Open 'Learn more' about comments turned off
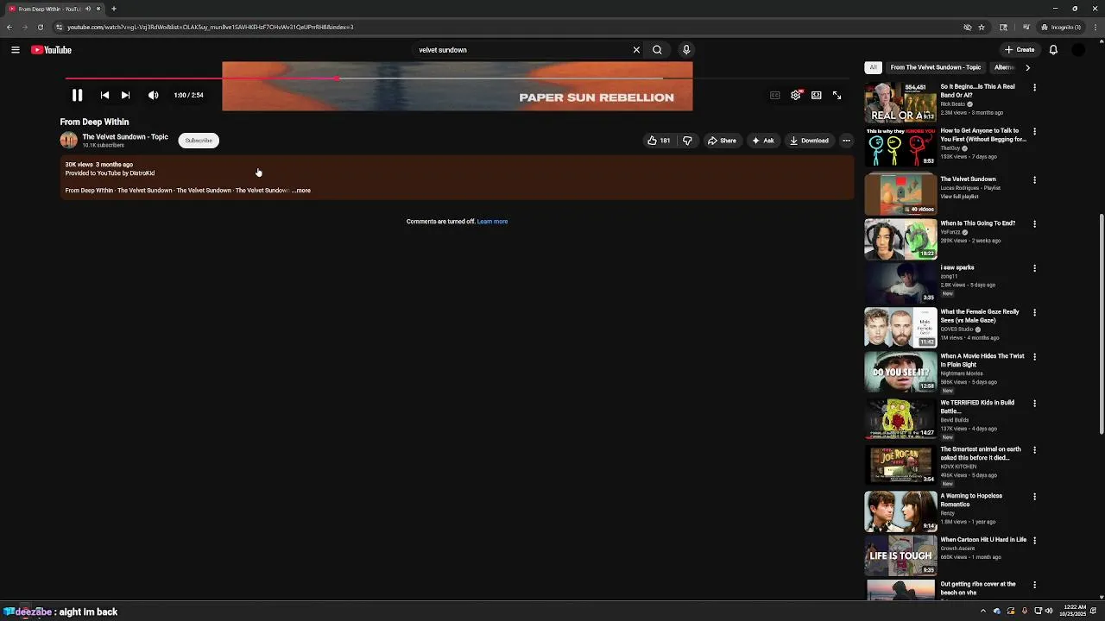1105x621 pixels. [x=492, y=222]
